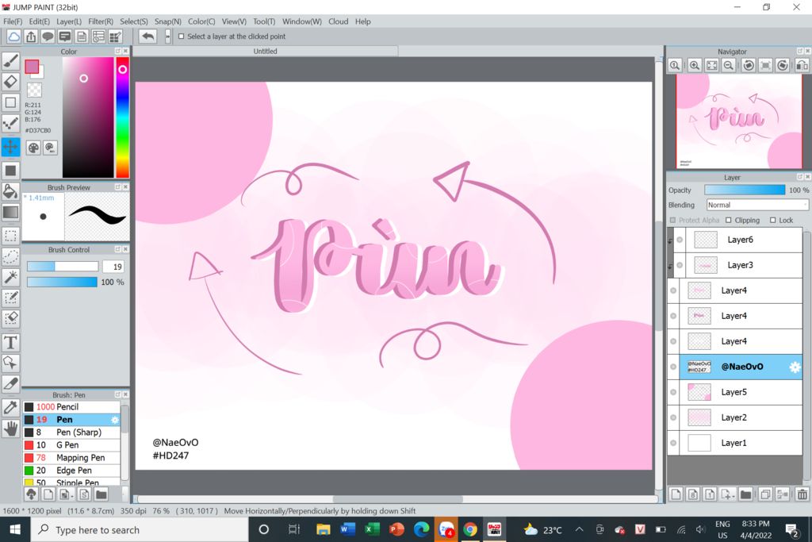Image resolution: width=812 pixels, height=542 pixels.
Task: Zoom out using Navigator magnifier minus
Action: [x=729, y=65]
